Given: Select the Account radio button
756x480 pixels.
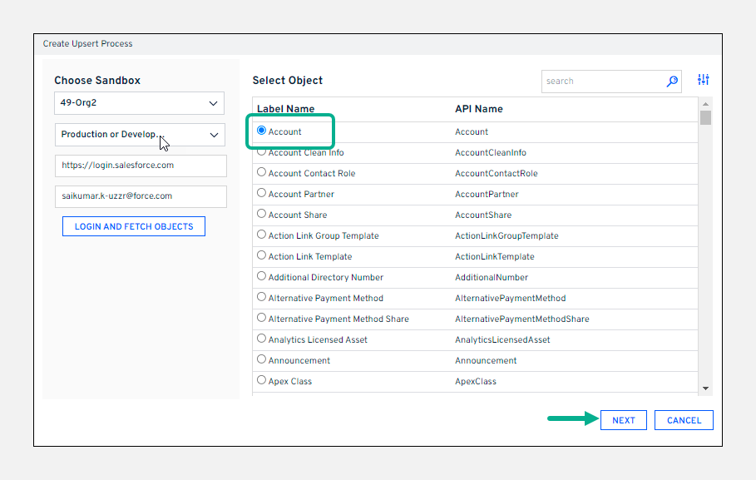Looking at the screenshot, I should pyautogui.click(x=262, y=131).
